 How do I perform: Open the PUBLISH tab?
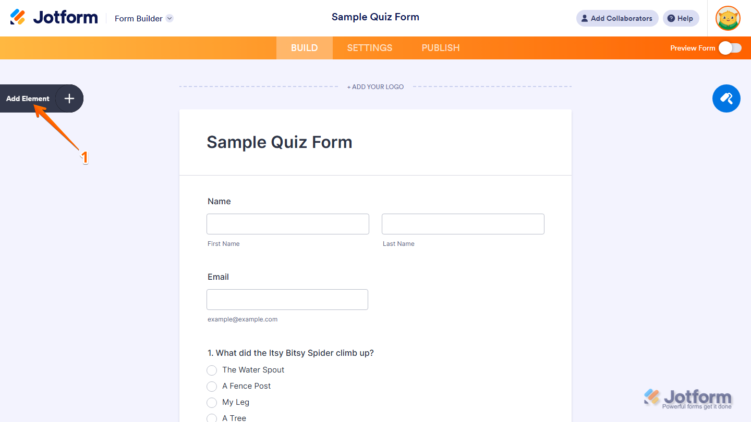coord(440,48)
